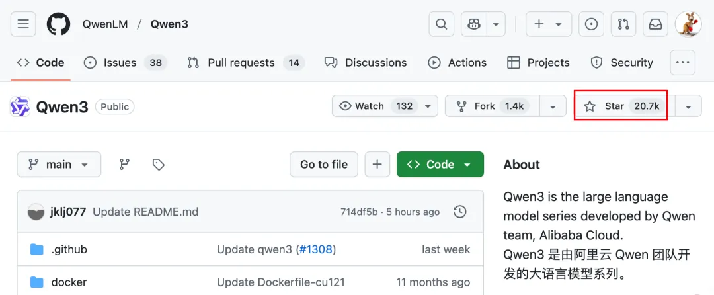
Task: Open the Security tab
Action: pyautogui.click(x=622, y=63)
